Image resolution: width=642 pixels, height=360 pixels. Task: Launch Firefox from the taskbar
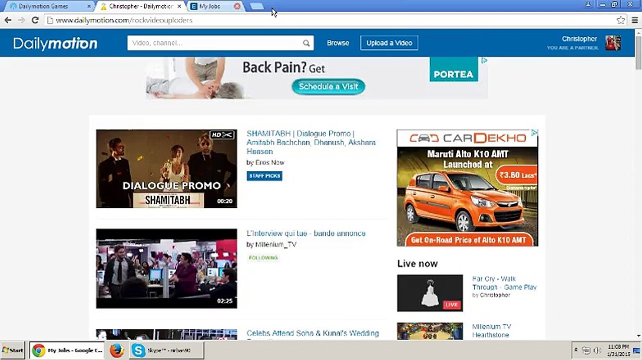tap(117, 350)
